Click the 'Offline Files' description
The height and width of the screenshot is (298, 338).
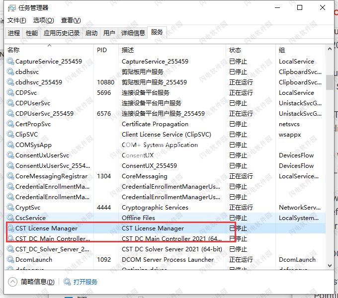click(138, 218)
